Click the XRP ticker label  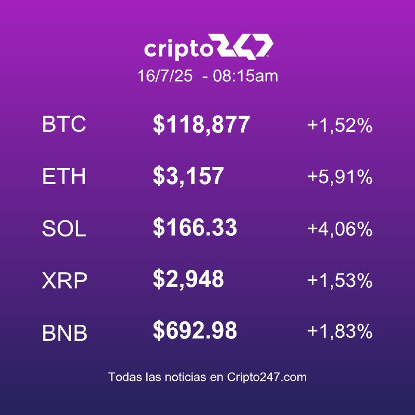pyautogui.click(x=64, y=281)
